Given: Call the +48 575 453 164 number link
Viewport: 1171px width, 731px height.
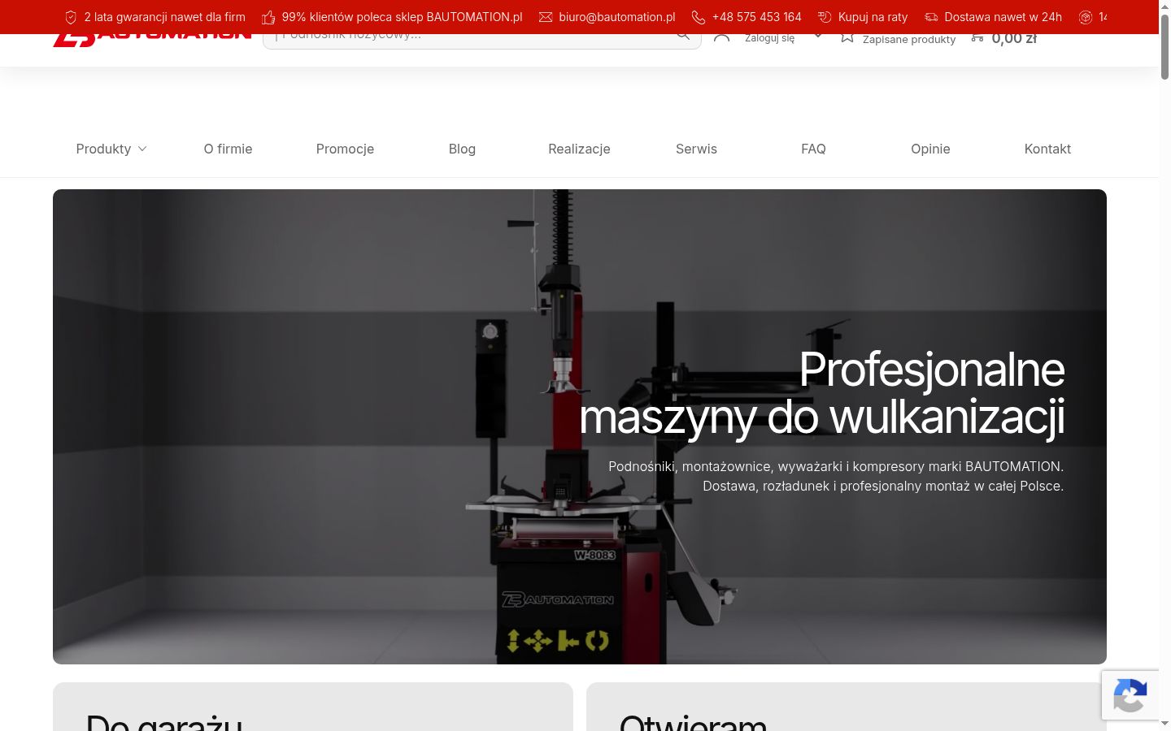Looking at the screenshot, I should (756, 17).
